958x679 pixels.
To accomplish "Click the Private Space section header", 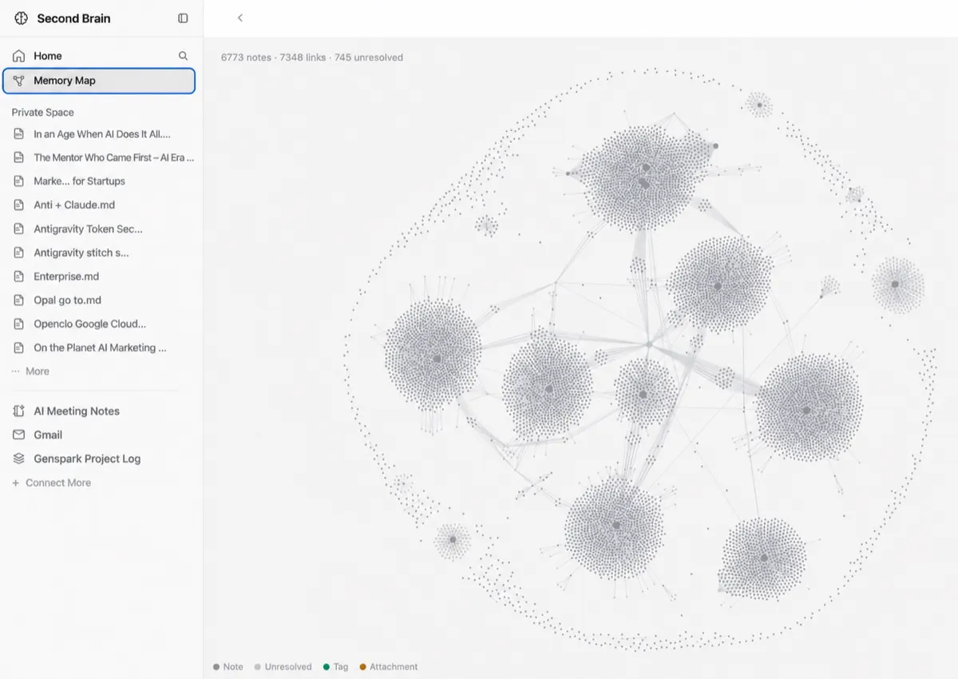I will 43,113.
